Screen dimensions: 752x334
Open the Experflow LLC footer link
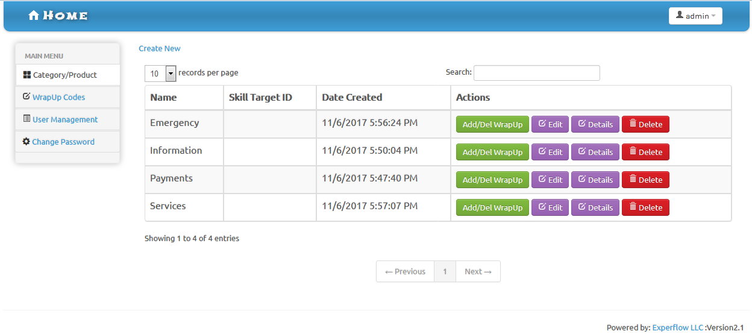coord(677,327)
